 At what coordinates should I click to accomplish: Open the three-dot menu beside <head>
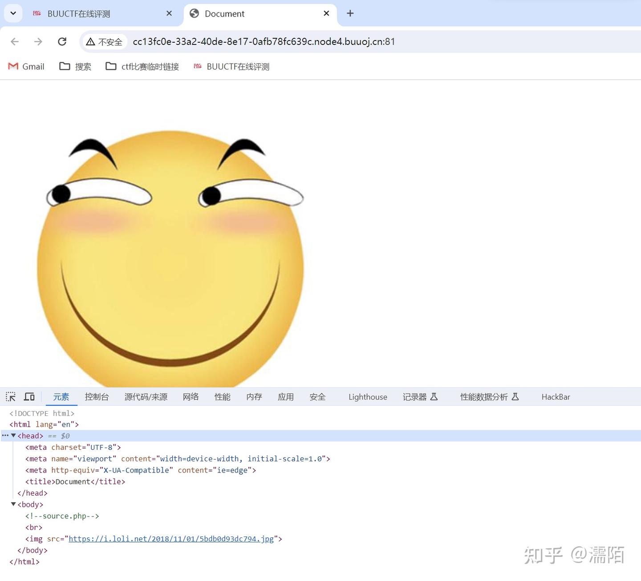click(x=5, y=436)
